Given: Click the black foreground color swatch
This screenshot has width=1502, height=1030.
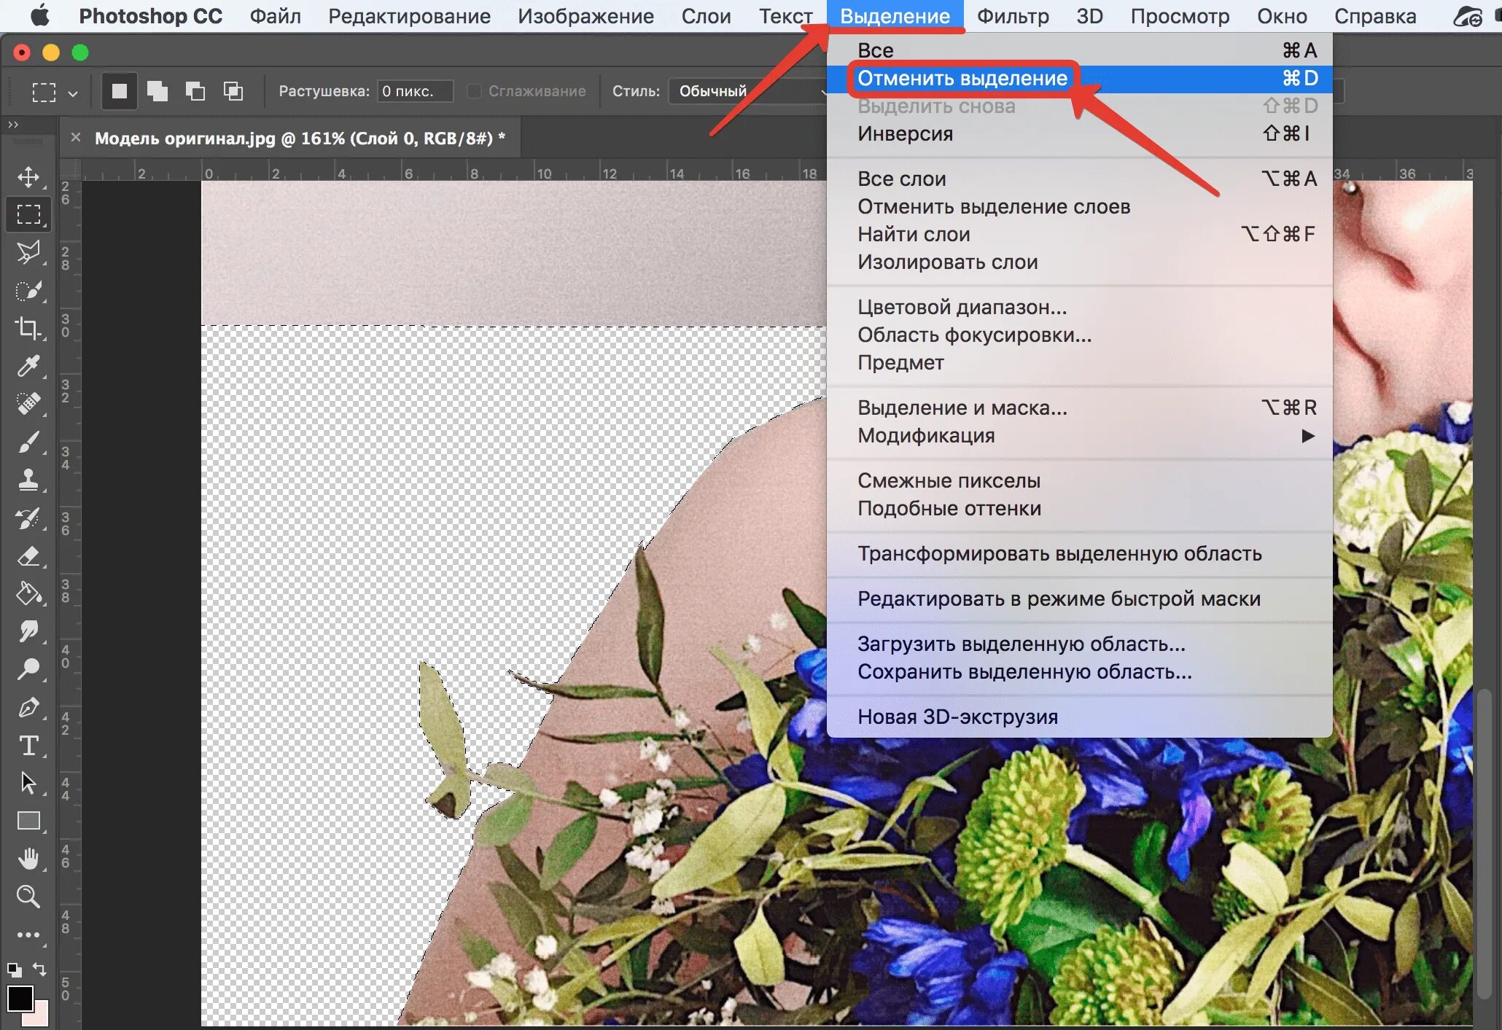Looking at the screenshot, I should pos(20,998).
